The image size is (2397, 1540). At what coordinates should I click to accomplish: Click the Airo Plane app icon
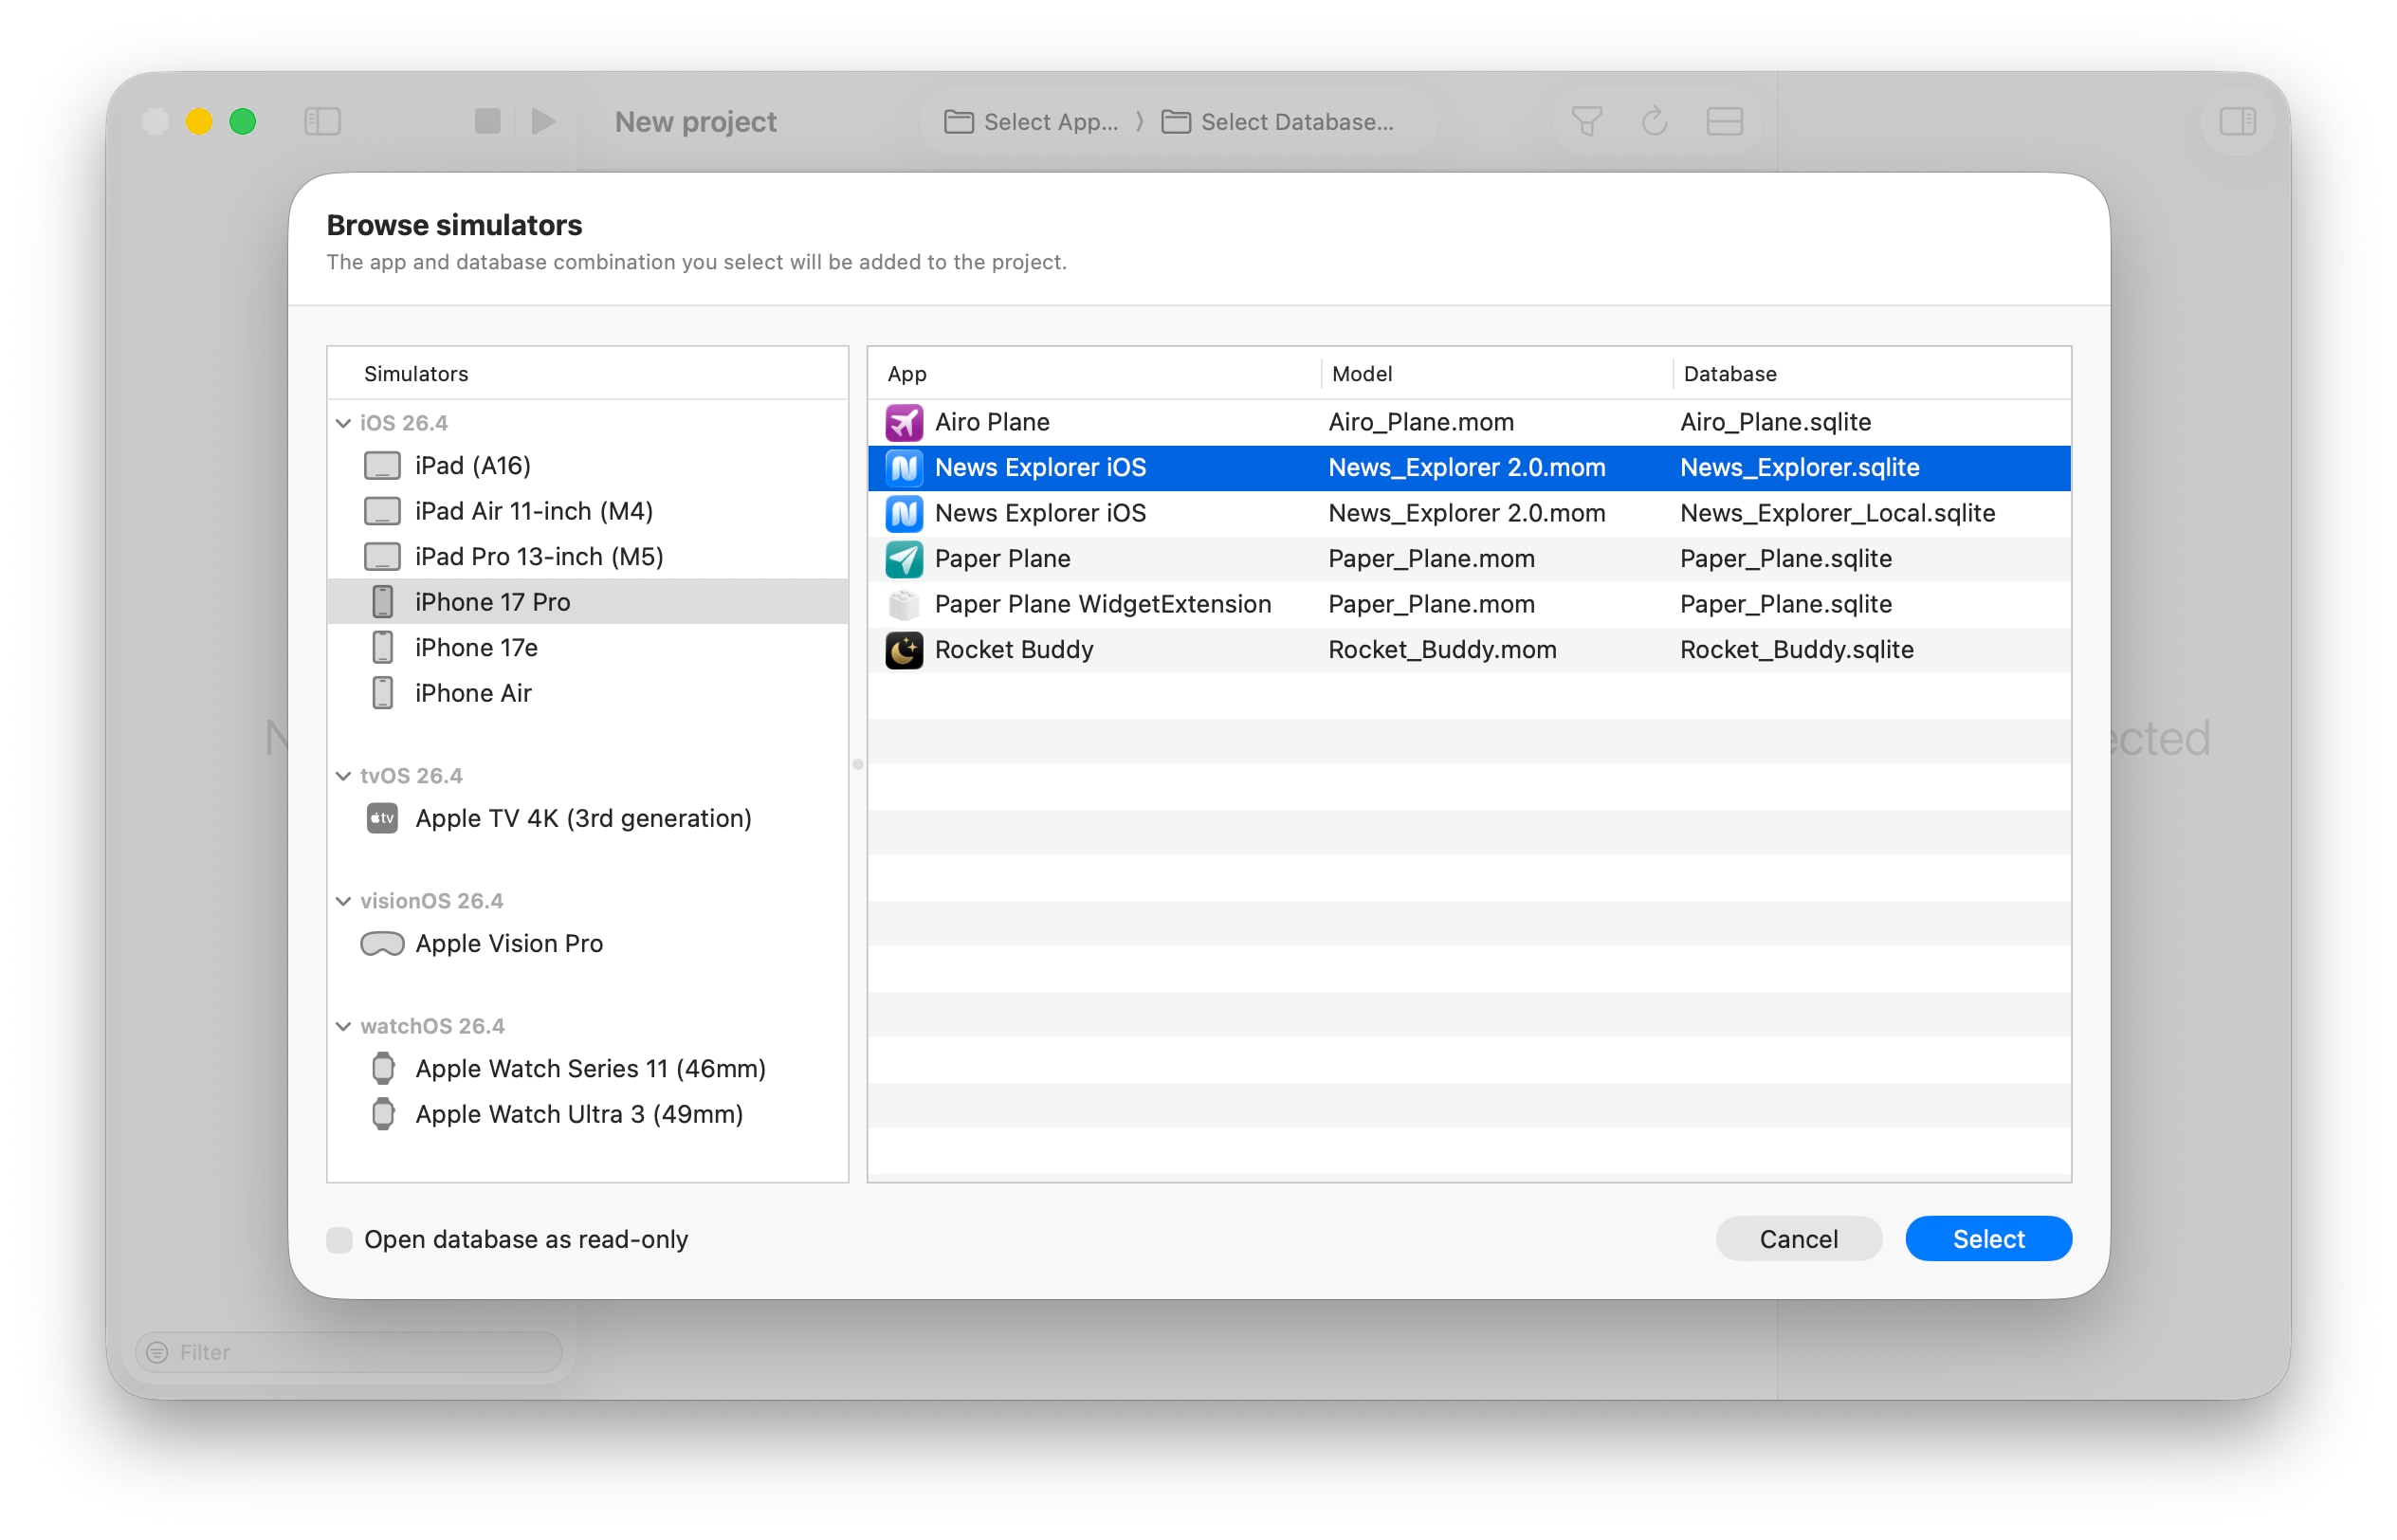pos(904,422)
